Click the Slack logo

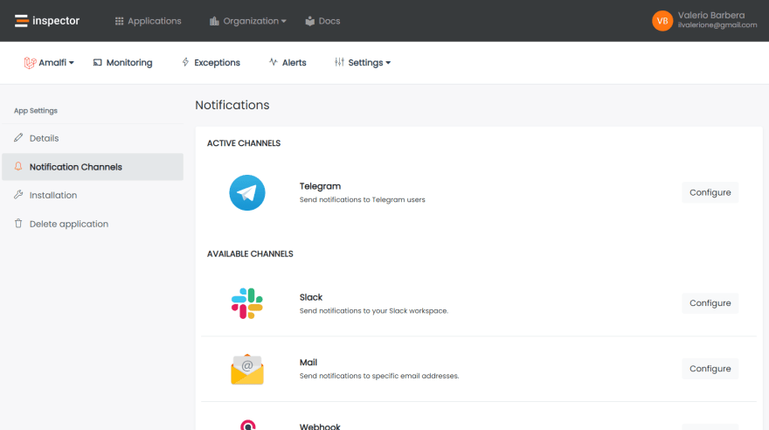click(x=247, y=303)
